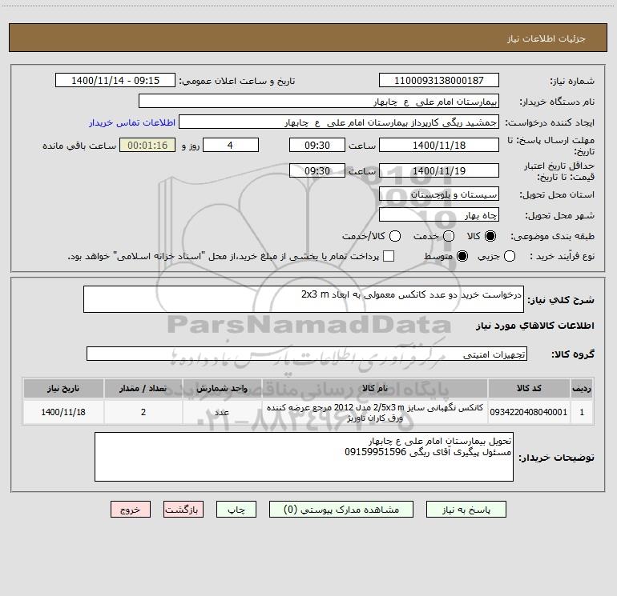Click the تعداد / مقدار column header

point(143,388)
